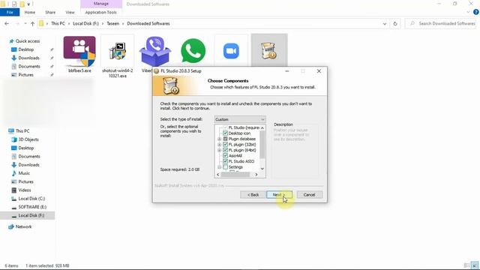Open Downloads under Quick access
The width and height of the screenshot is (480, 270).
(28, 58)
